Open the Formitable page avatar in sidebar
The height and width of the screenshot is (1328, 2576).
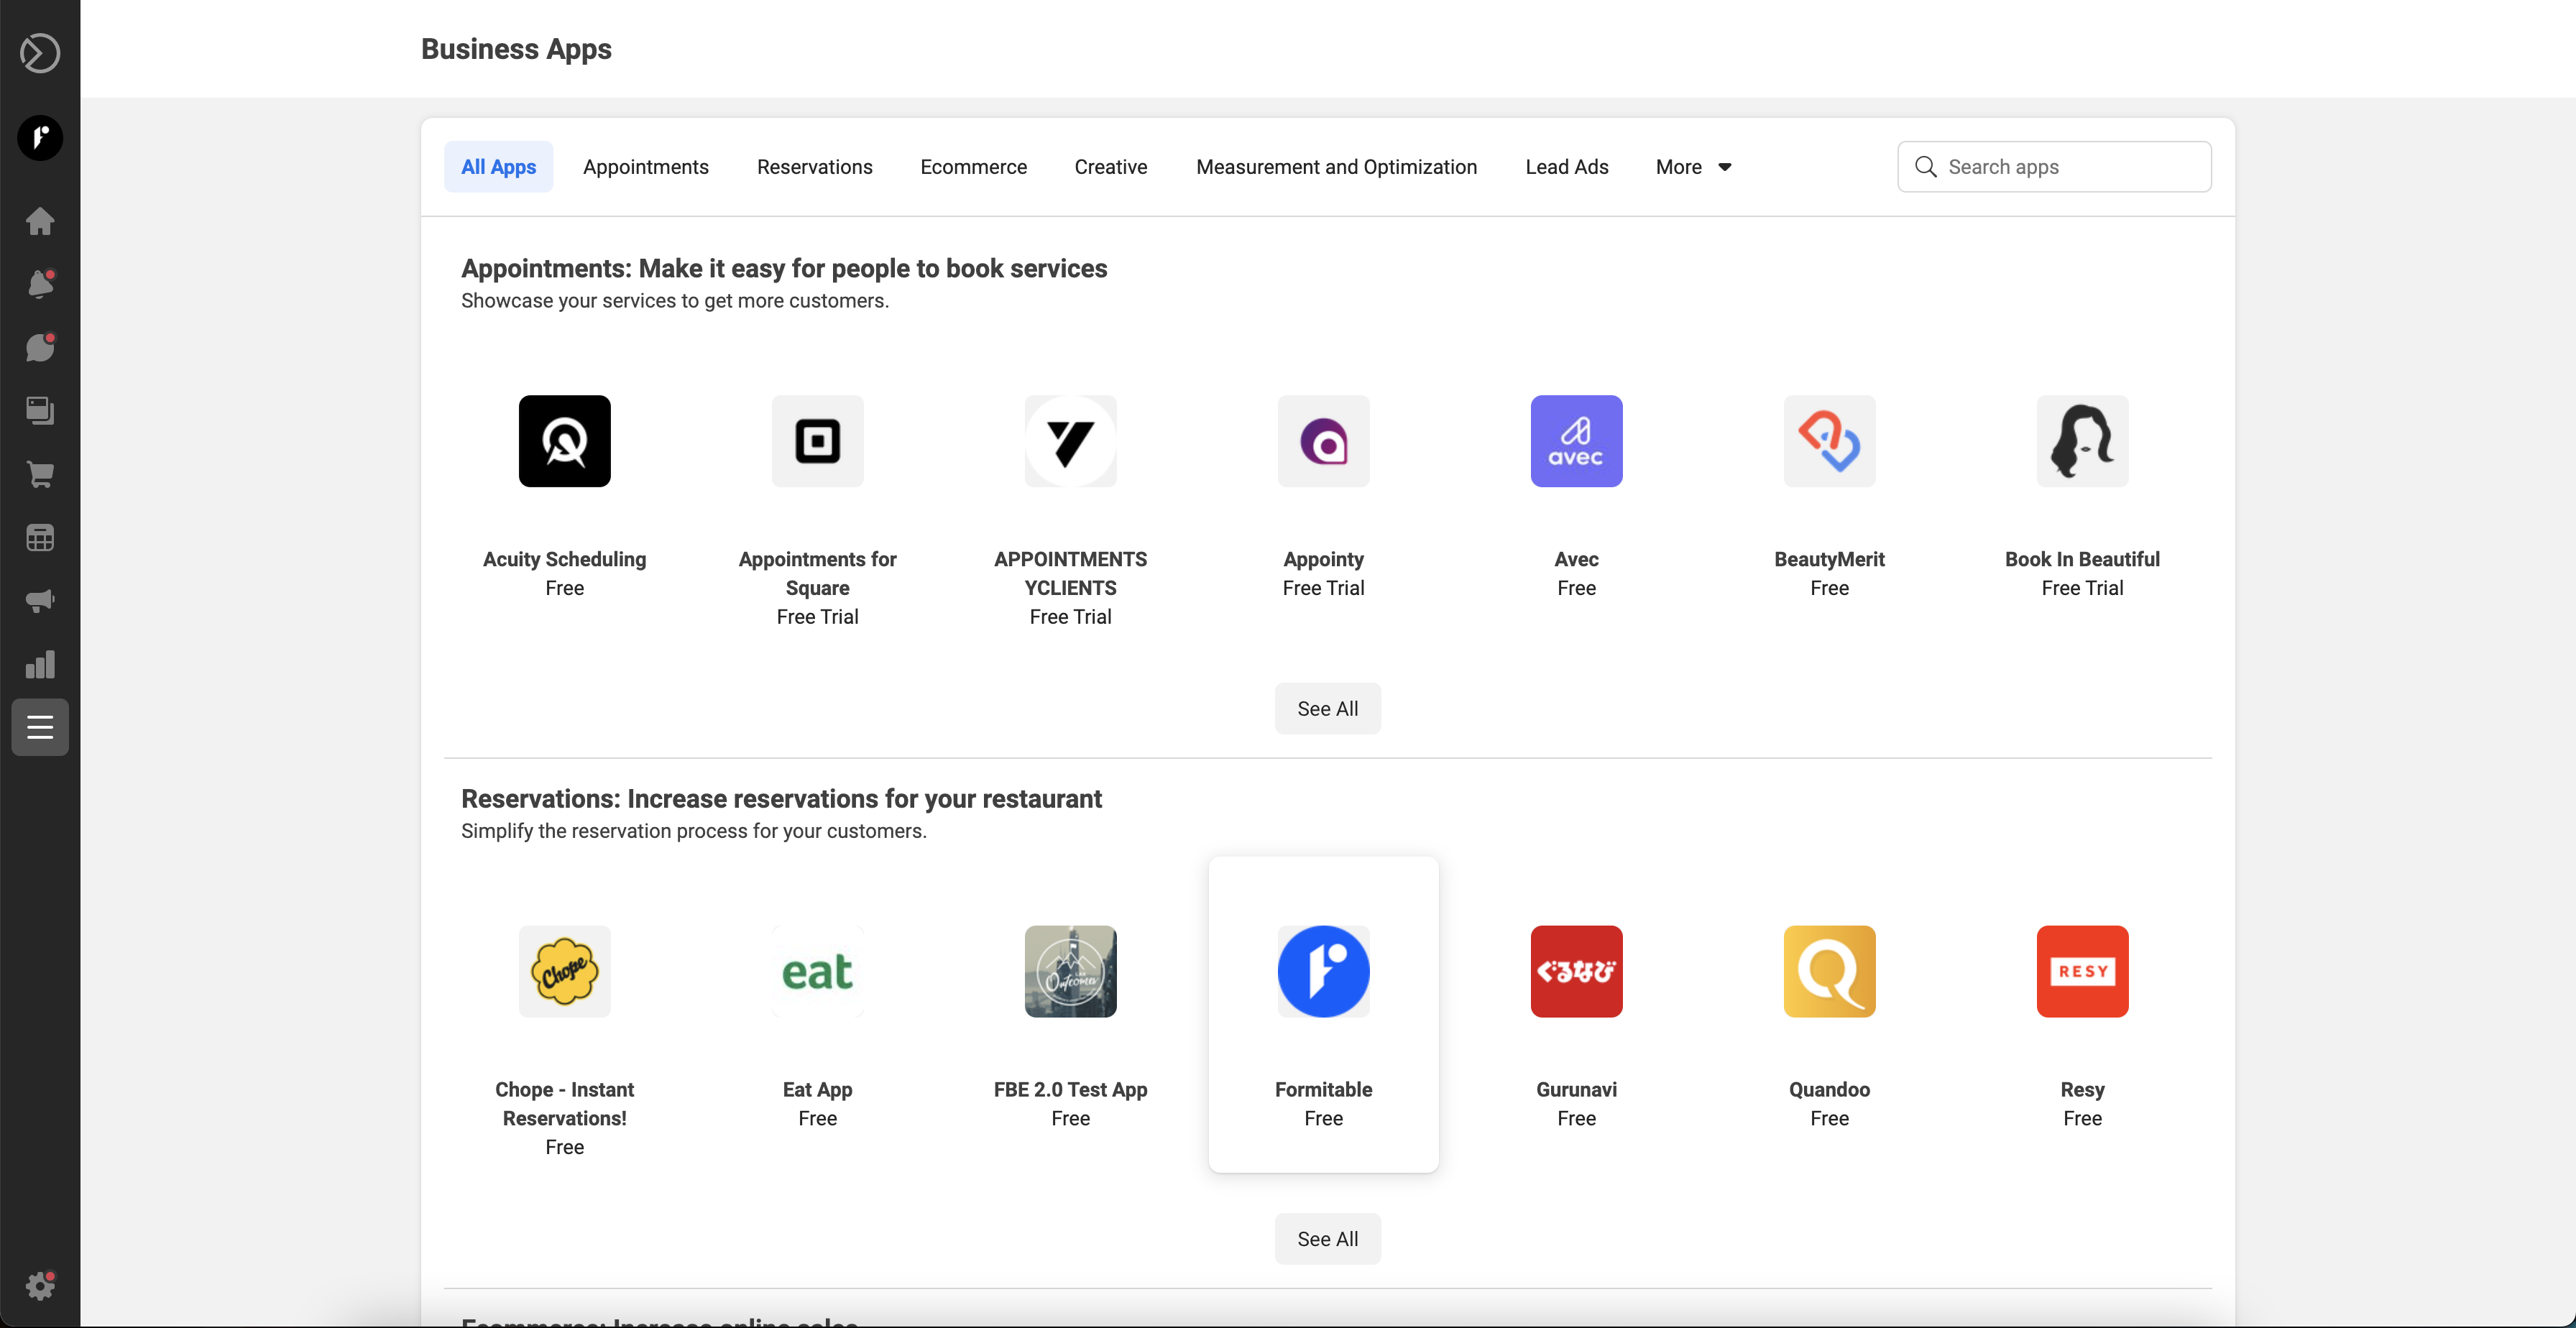40,138
